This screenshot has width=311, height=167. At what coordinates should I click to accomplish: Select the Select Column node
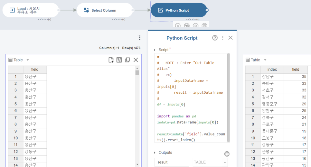point(105,10)
